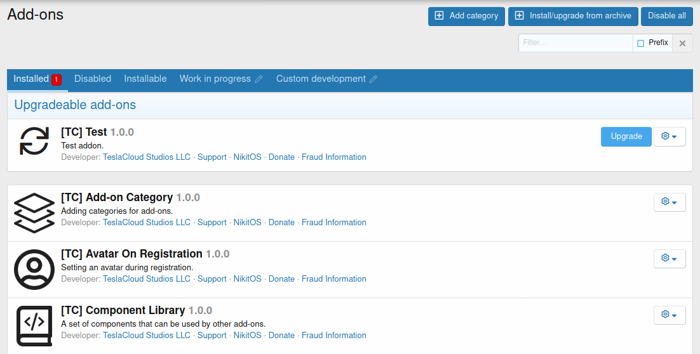Focus the Filter text field

575,43
